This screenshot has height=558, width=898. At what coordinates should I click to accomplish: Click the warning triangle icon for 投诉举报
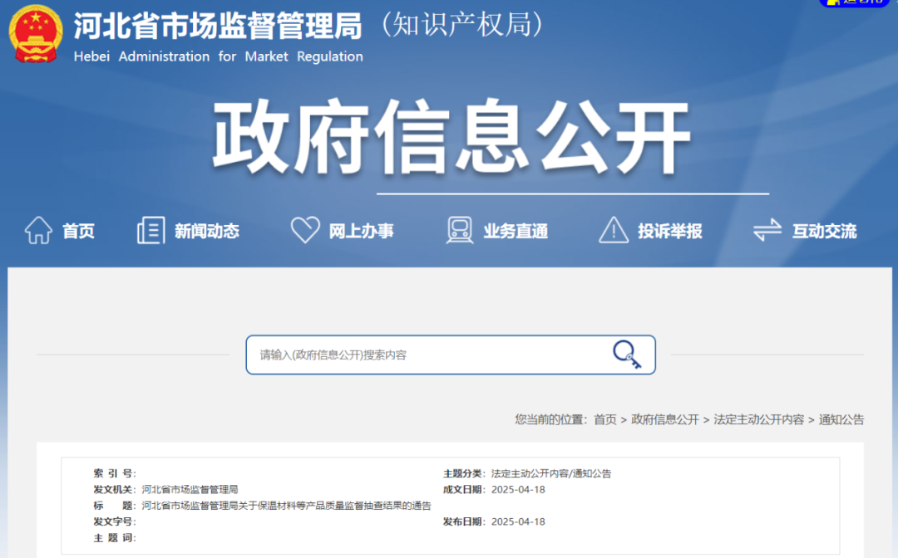(x=613, y=230)
